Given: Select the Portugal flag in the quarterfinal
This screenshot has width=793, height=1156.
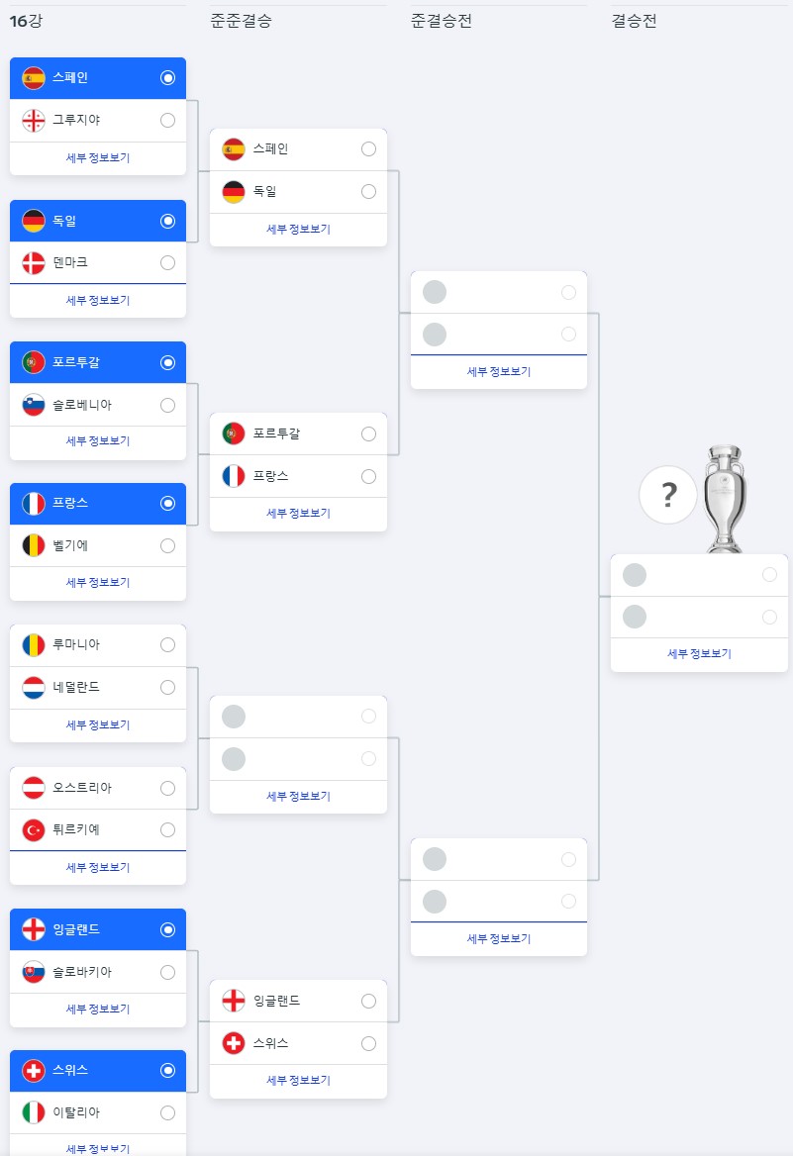Looking at the screenshot, I should (232, 433).
